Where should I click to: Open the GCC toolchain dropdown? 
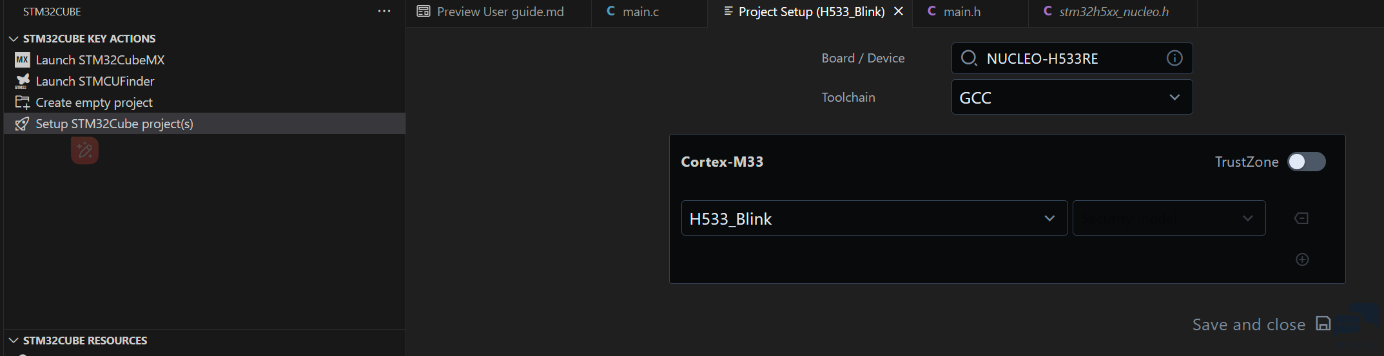click(1071, 97)
